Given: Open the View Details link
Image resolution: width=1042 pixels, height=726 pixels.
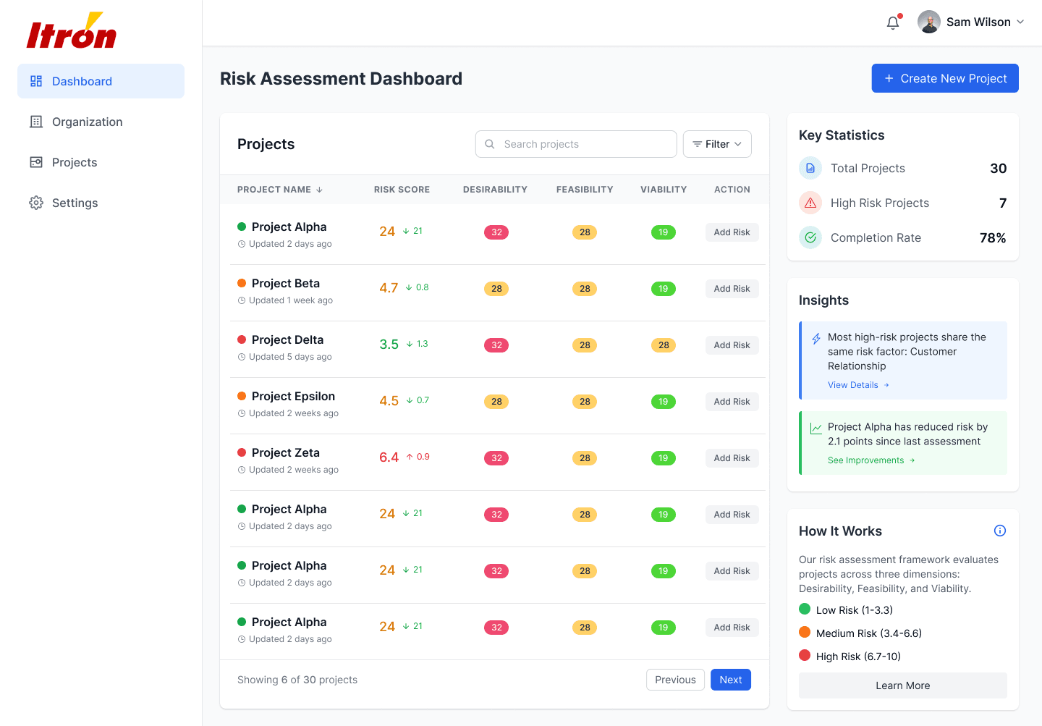Looking at the screenshot, I should (x=859, y=385).
